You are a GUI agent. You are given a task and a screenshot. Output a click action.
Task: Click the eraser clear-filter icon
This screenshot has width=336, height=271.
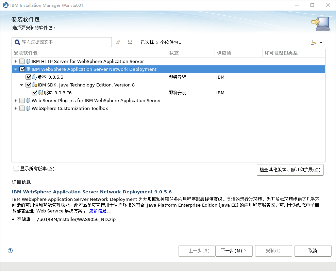coord(118,42)
